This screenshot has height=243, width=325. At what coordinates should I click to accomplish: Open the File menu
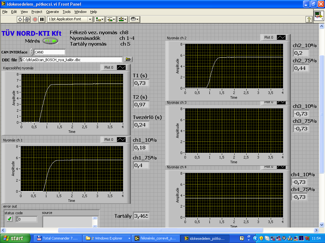[x=5, y=12]
